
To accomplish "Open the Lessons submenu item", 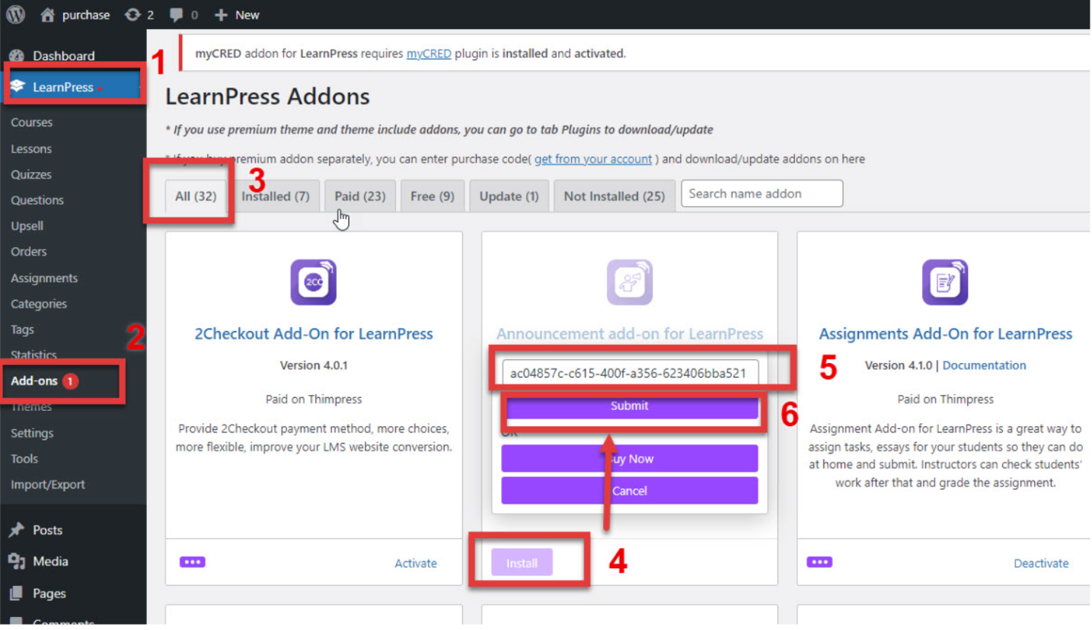I will coord(31,148).
